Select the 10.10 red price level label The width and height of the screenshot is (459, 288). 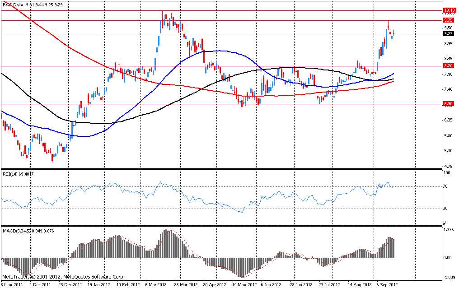coord(449,10)
